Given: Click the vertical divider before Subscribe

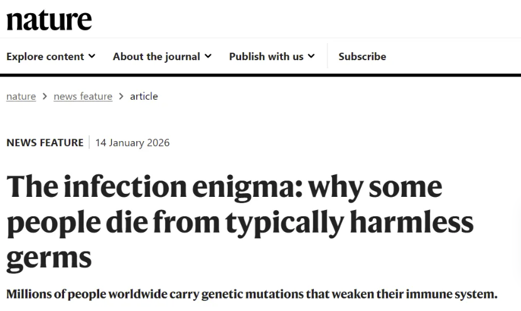Looking at the screenshot, I should pos(327,56).
